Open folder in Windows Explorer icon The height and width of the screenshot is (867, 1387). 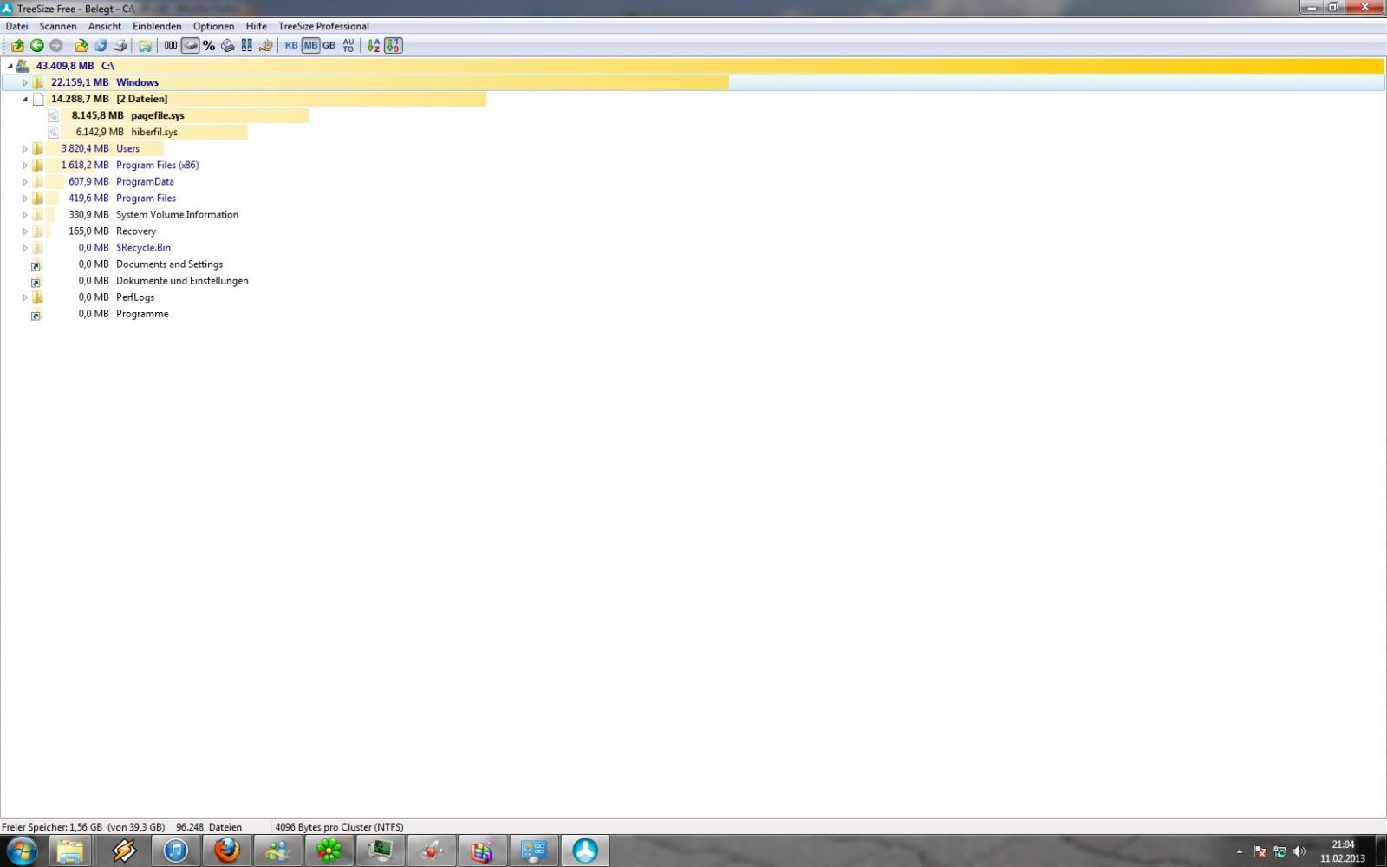coord(145,46)
